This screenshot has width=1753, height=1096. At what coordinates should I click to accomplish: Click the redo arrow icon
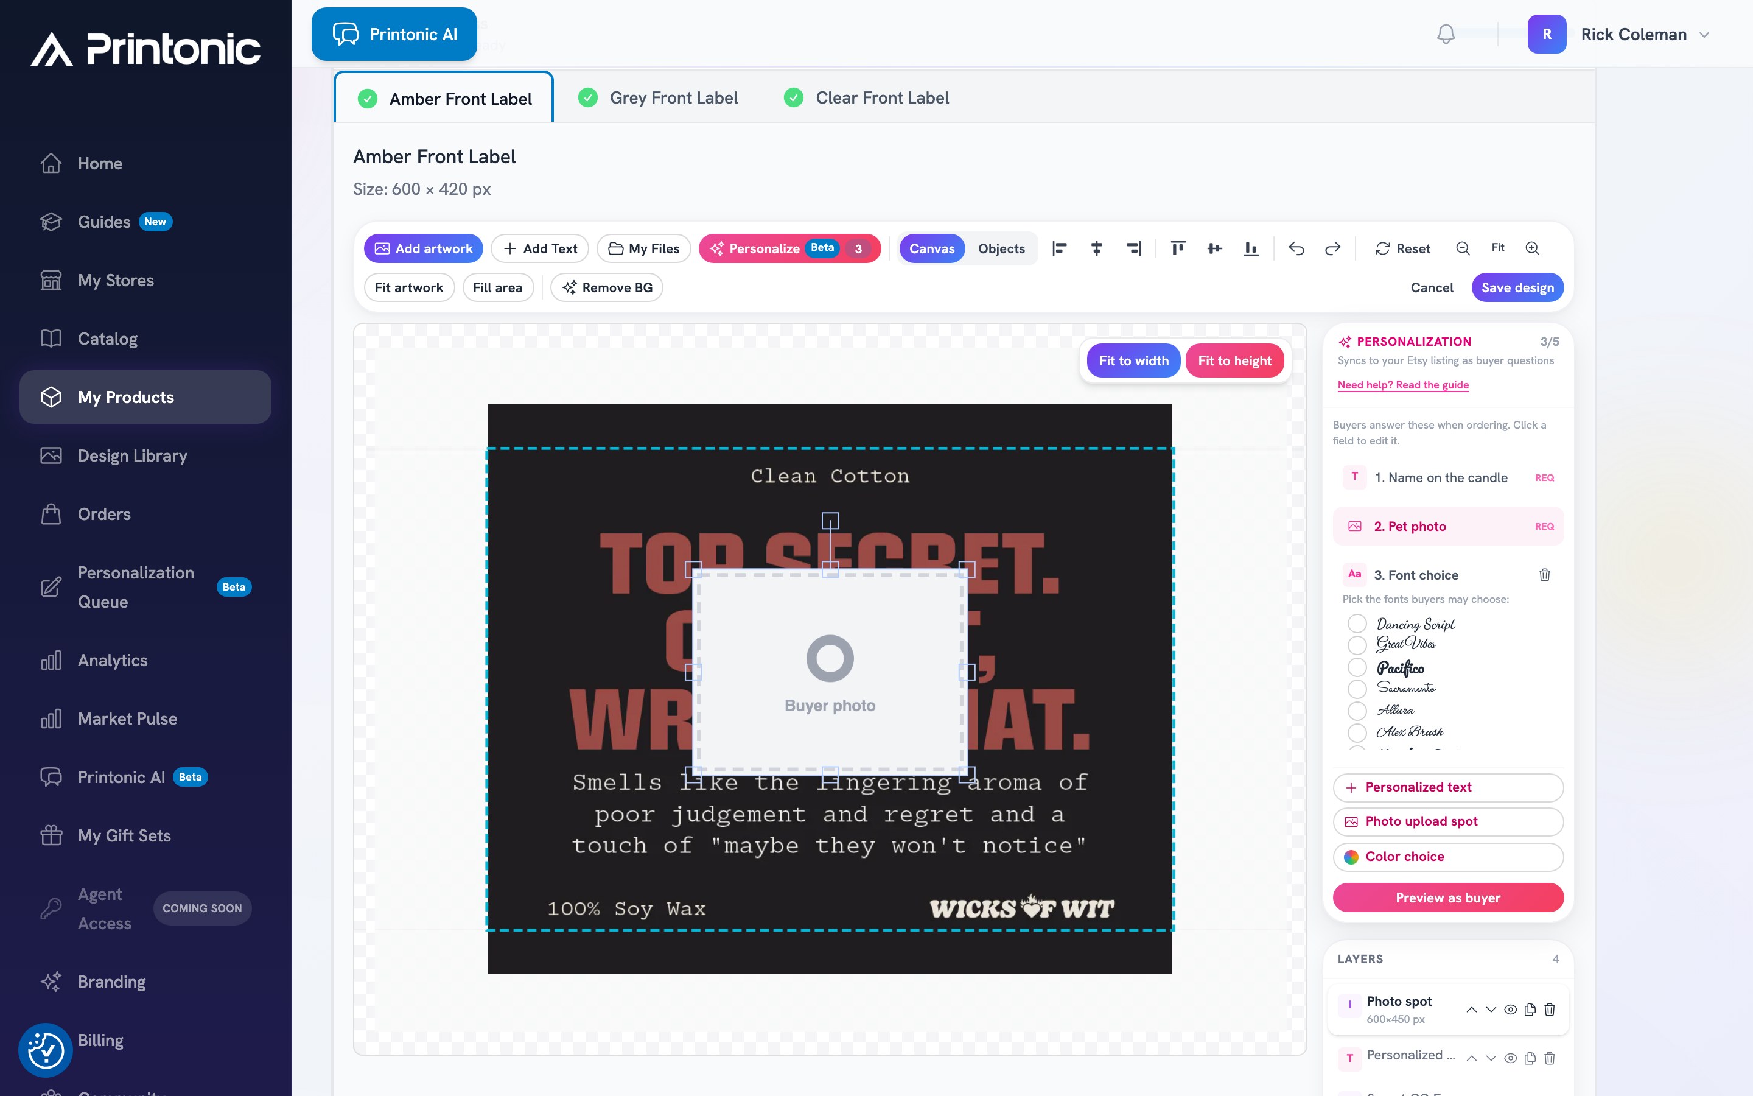(1332, 248)
